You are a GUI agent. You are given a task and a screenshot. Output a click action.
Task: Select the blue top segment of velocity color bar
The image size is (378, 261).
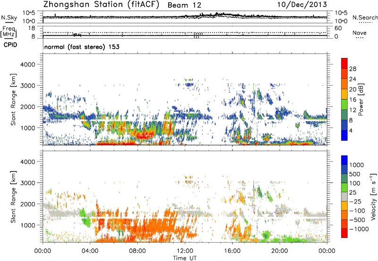pyautogui.click(x=344, y=160)
